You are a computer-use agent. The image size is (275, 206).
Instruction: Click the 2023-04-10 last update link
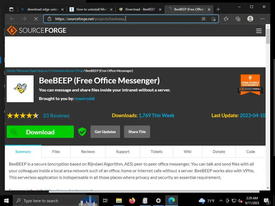click(252, 115)
